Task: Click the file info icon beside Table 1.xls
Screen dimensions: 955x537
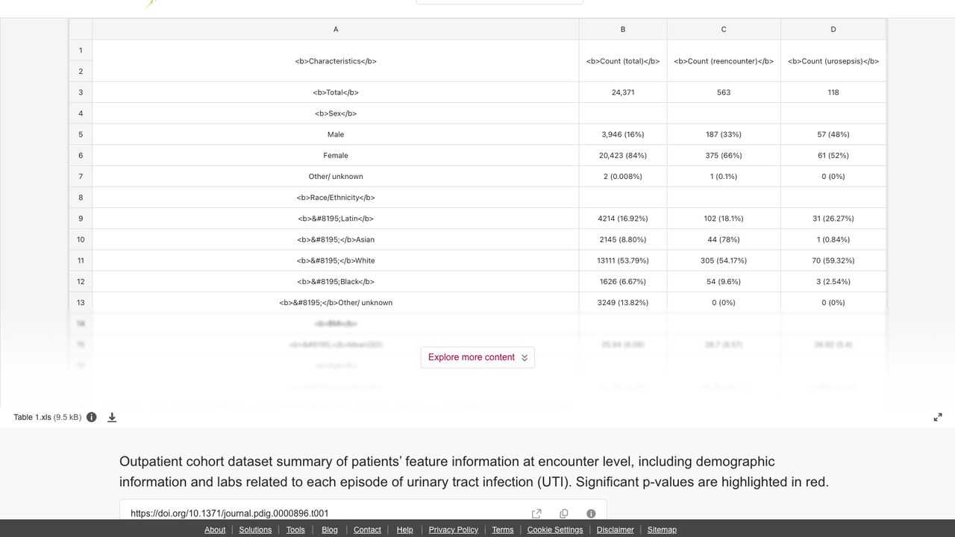Action: pyautogui.click(x=92, y=418)
